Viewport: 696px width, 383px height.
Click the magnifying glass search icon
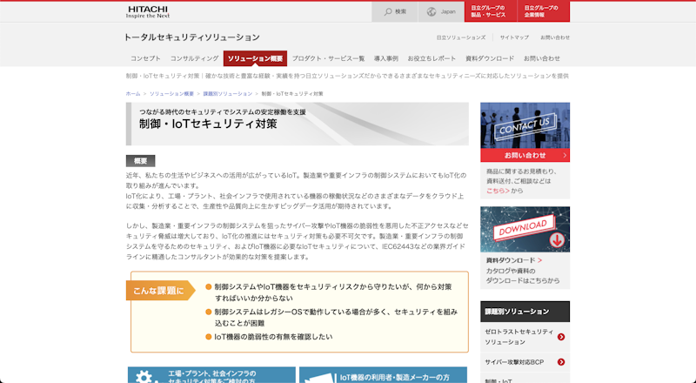point(387,11)
